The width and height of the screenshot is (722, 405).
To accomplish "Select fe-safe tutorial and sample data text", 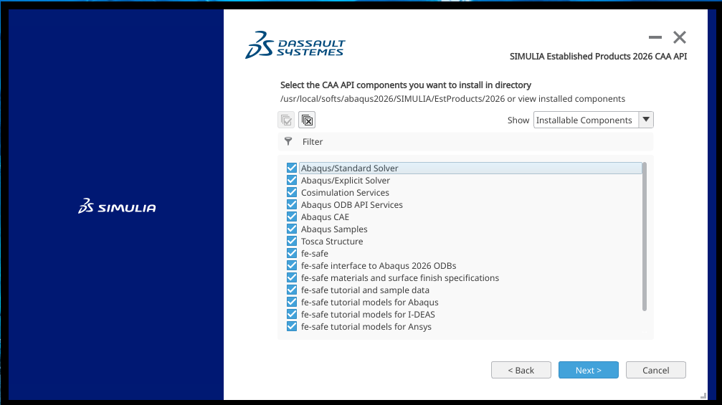I will tap(365, 290).
